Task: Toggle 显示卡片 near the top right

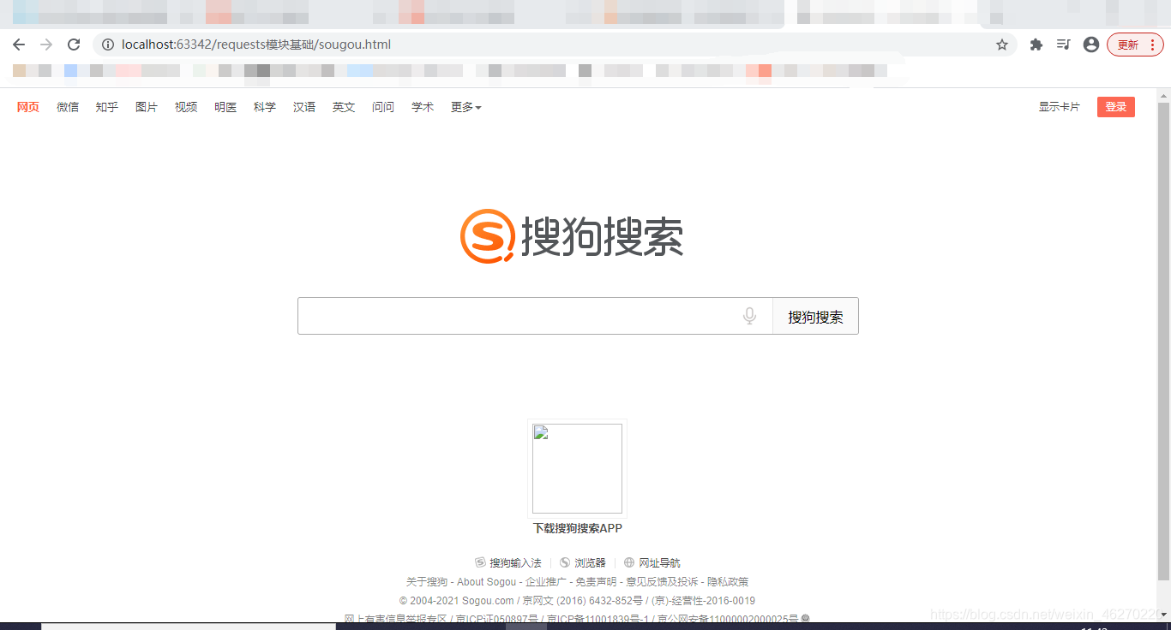Action: tap(1060, 106)
